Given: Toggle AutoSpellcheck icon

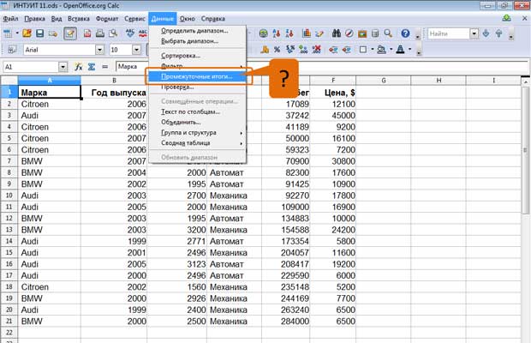Looking at the screenshot, I should point(142,33).
